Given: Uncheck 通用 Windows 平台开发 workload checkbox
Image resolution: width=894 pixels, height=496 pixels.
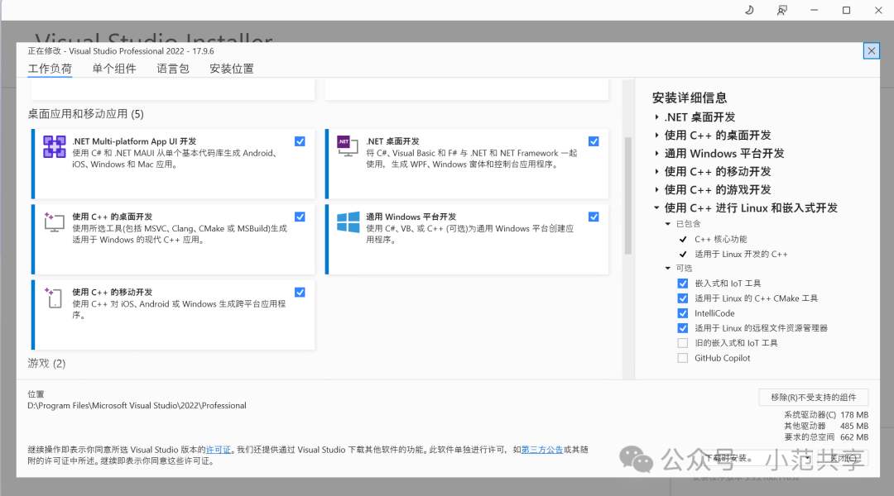Looking at the screenshot, I should (x=594, y=217).
